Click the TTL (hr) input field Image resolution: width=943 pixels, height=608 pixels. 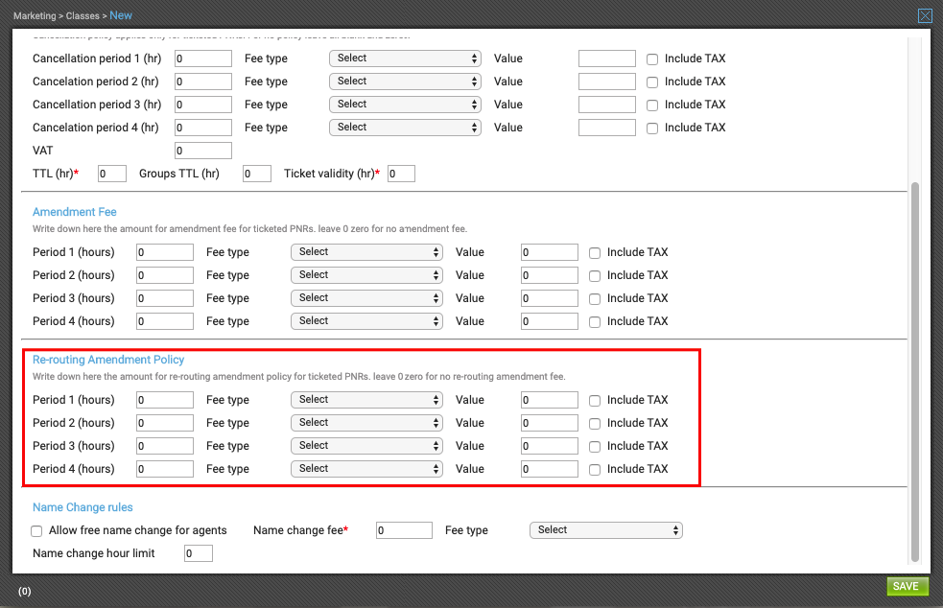click(x=112, y=174)
